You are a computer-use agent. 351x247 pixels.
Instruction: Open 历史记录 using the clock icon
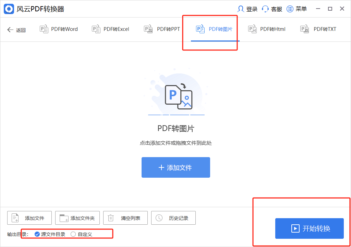[158, 218]
